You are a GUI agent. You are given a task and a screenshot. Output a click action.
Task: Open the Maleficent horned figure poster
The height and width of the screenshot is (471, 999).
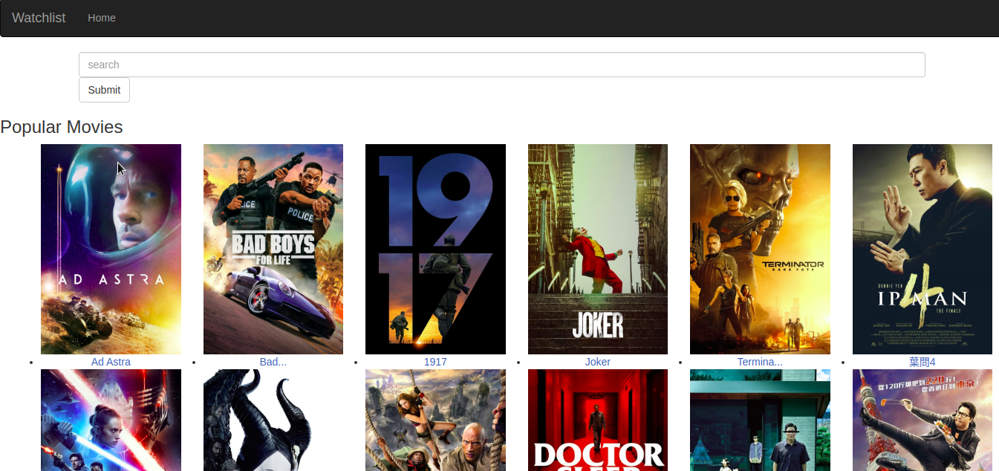click(273, 420)
